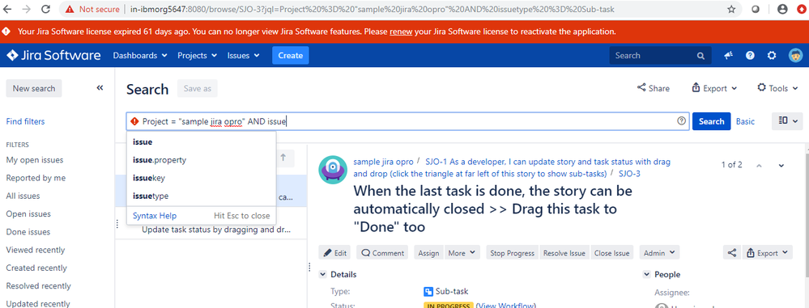Click the Not secure warning indicator
This screenshot has width=809, height=308.
[92, 9]
